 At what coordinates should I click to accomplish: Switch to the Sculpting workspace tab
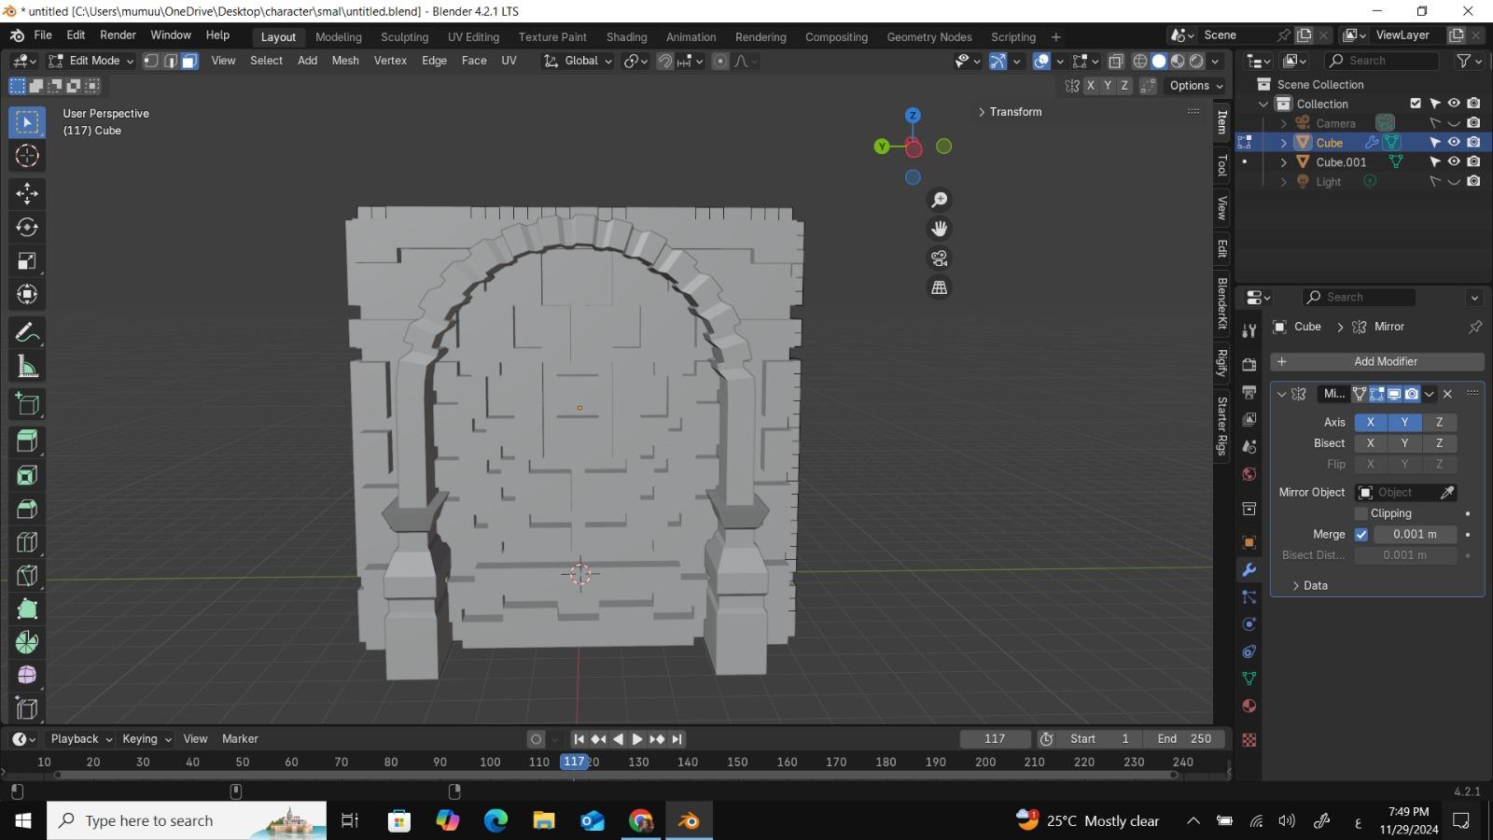(404, 37)
